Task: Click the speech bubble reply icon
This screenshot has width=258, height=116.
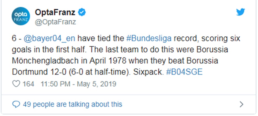Action: (x=16, y=104)
